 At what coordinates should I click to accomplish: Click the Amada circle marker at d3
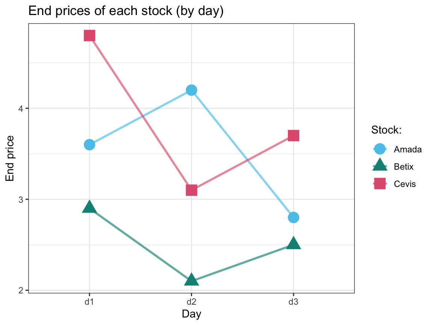point(294,217)
